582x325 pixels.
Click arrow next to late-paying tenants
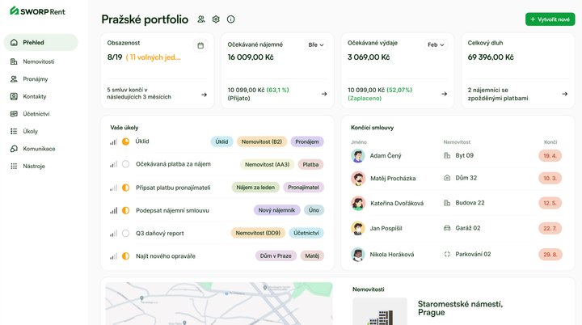(564, 94)
